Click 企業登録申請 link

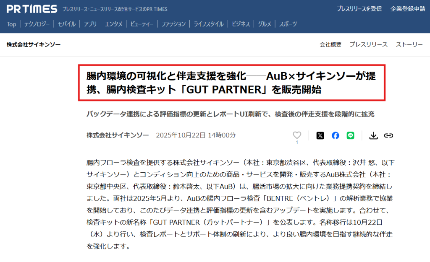tap(408, 9)
